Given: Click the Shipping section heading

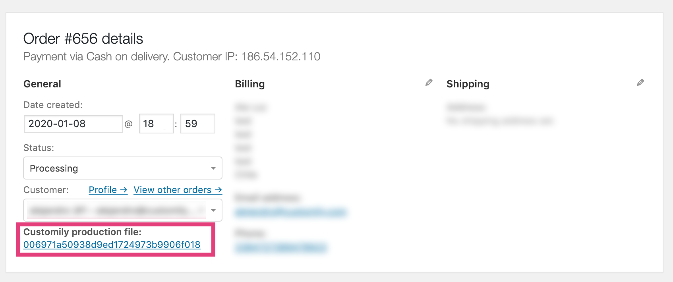Looking at the screenshot, I should pos(468,84).
